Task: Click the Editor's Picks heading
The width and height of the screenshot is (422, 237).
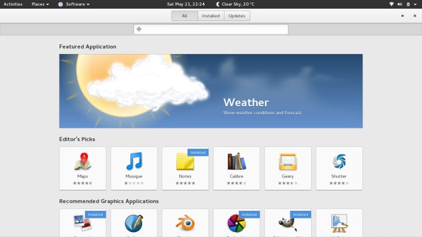Action: 77,140
